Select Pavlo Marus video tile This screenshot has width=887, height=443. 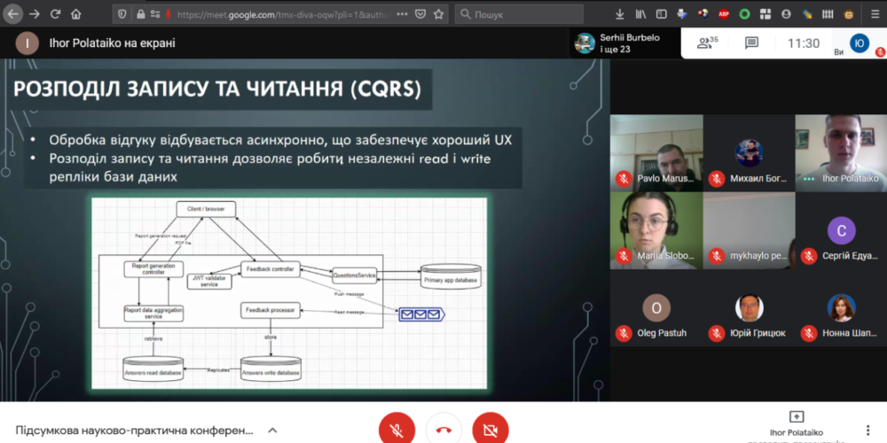[656, 152]
